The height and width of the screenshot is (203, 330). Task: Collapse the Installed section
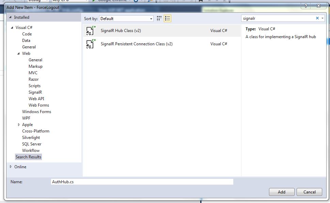click(x=10, y=17)
